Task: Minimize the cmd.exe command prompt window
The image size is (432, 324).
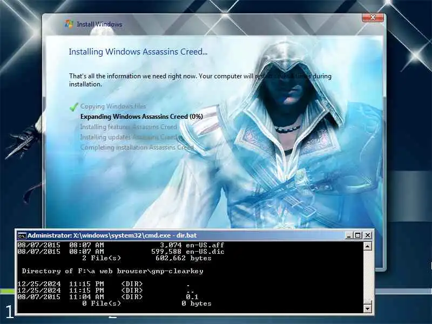Action: 349,235
